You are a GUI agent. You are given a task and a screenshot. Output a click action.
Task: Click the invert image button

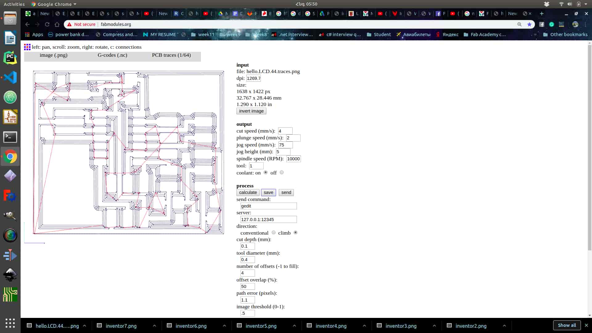pyautogui.click(x=251, y=111)
